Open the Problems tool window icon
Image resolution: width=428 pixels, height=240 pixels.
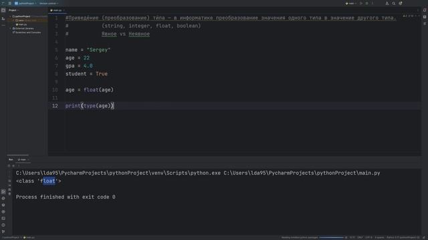[x=3, y=225]
